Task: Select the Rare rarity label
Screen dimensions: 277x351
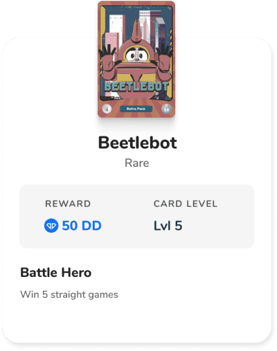Action: click(137, 163)
